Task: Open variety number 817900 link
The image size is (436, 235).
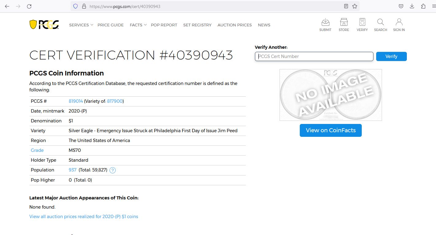Action: (114, 101)
